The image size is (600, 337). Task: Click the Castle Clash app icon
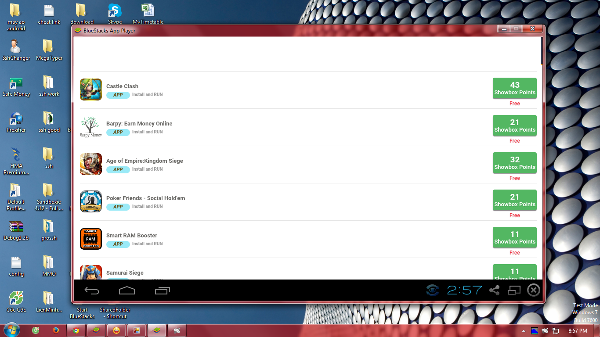point(91,90)
